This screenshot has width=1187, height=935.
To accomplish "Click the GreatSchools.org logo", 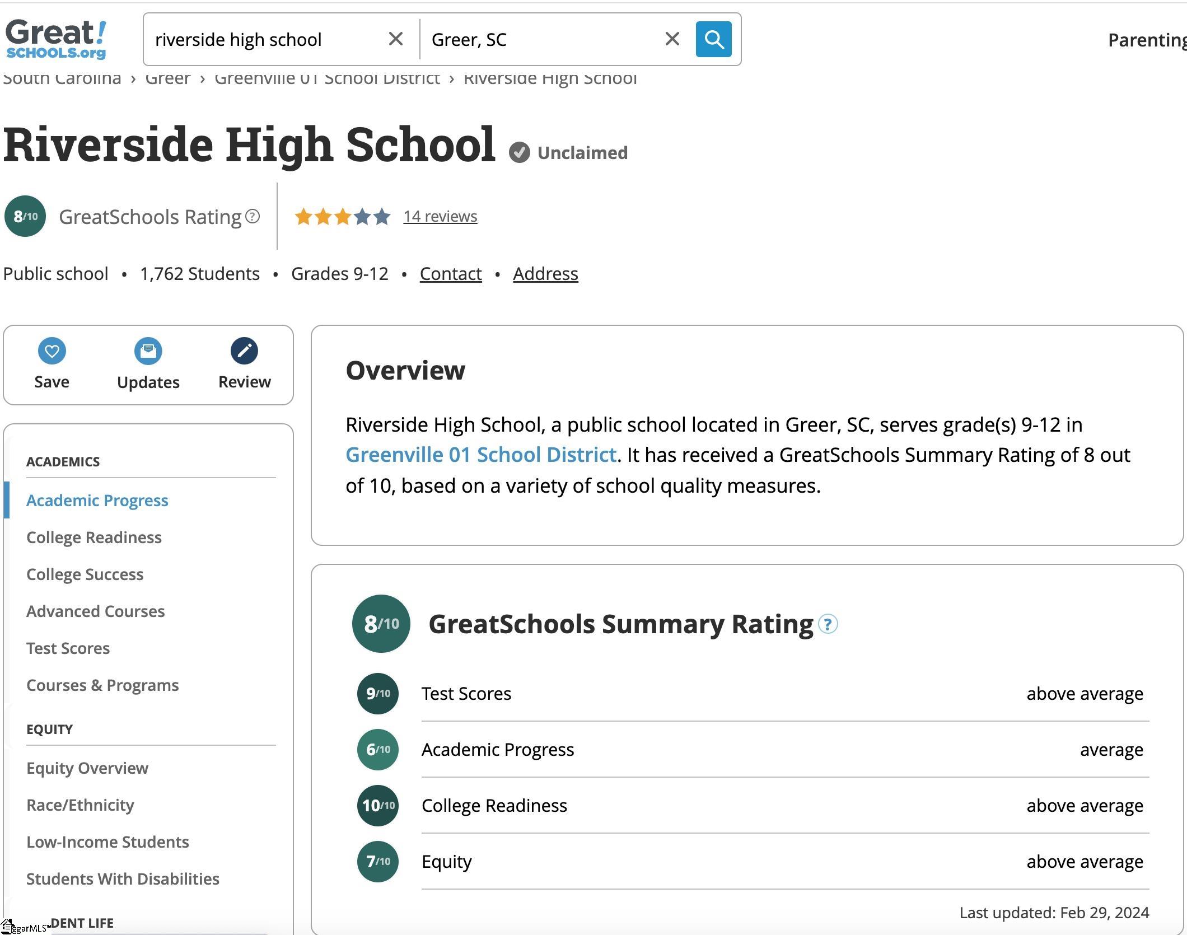I will [55, 39].
